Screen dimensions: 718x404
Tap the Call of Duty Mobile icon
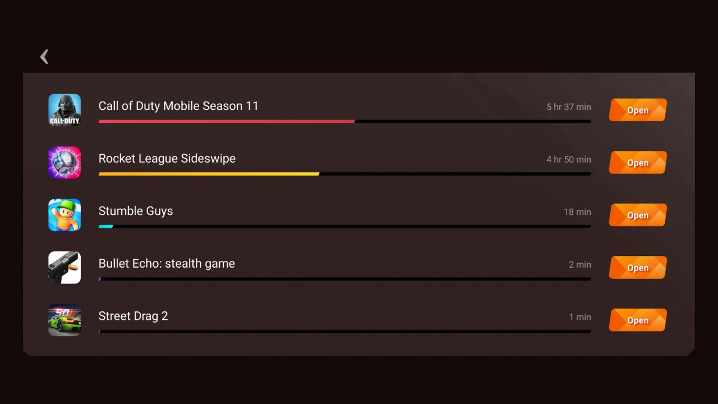65,110
